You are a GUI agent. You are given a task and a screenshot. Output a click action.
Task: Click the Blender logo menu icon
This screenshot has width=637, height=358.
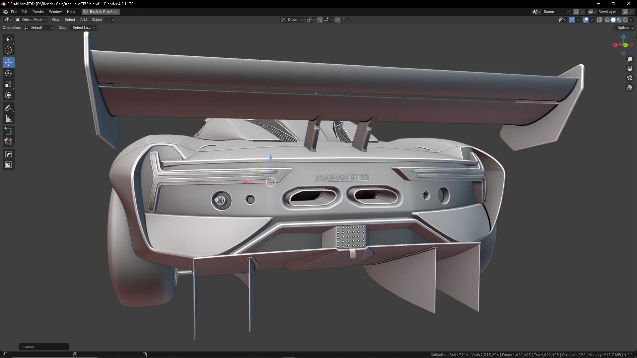pyautogui.click(x=5, y=12)
